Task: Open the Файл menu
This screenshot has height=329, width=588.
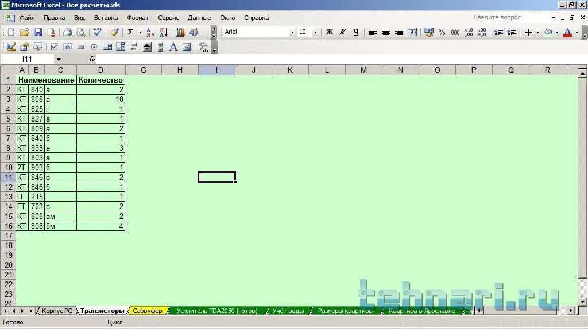Action: coord(27,18)
